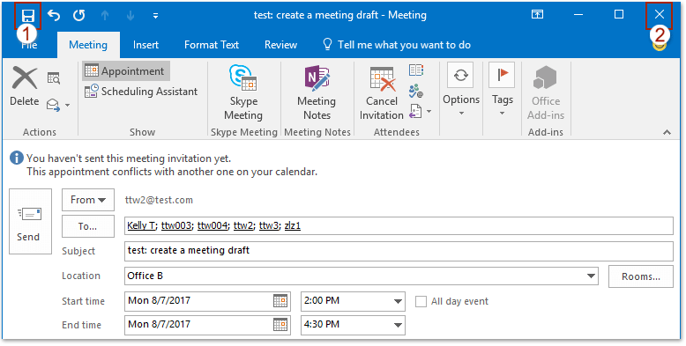Expand the Location dropdown arrow
The height and width of the screenshot is (346, 686).
pos(592,276)
